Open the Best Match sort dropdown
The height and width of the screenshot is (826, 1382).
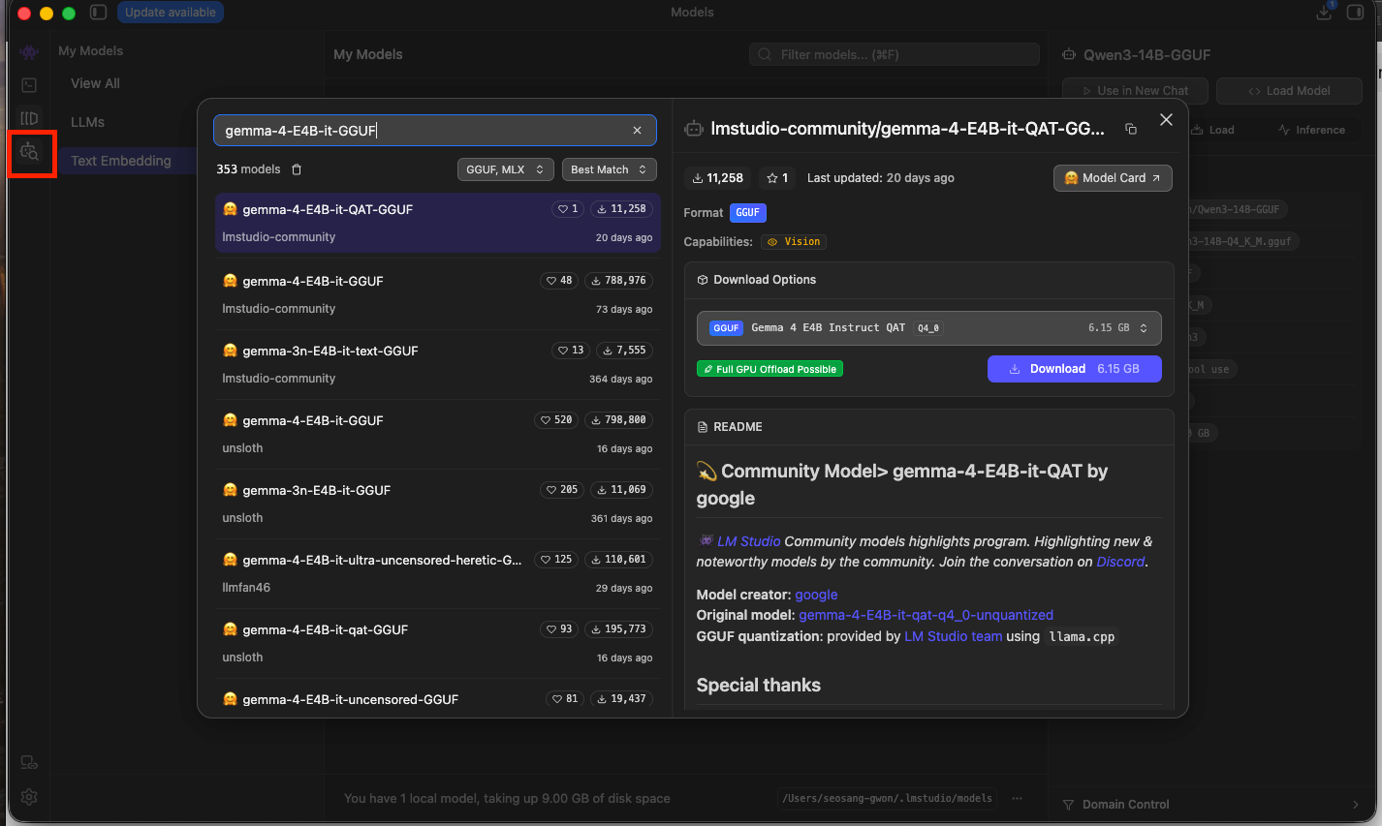(x=610, y=169)
